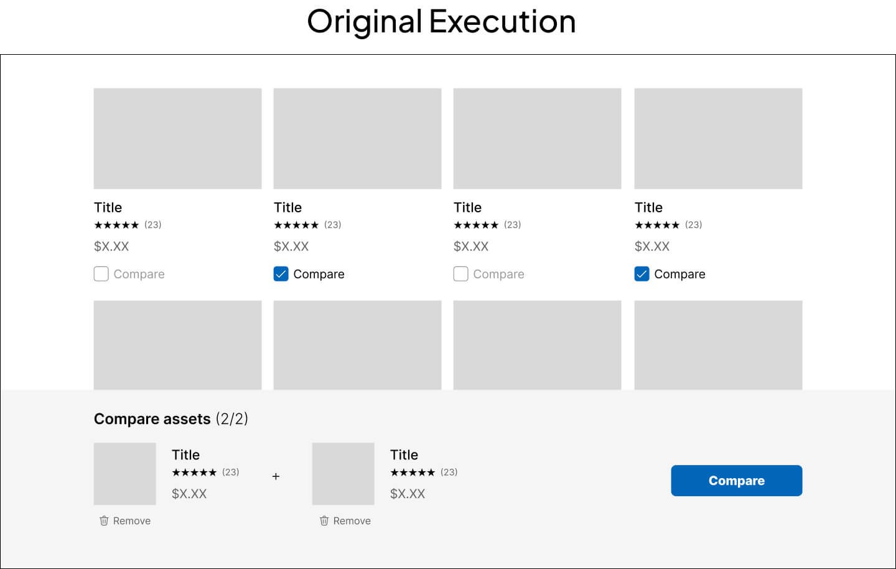The width and height of the screenshot is (896, 569).
Task: Select last product image in second row
Action: tap(718, 345)
